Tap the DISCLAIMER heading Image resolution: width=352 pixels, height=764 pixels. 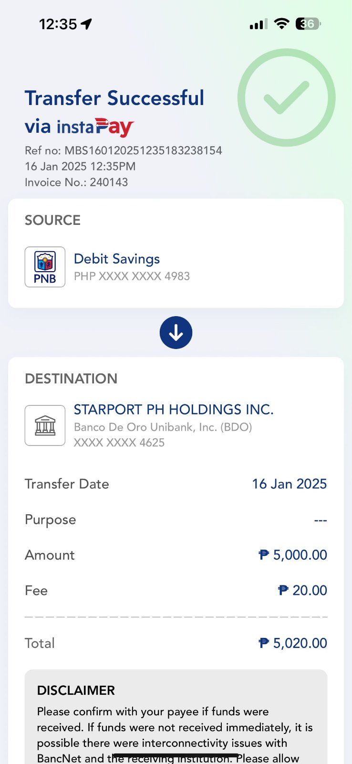point(76,690)
